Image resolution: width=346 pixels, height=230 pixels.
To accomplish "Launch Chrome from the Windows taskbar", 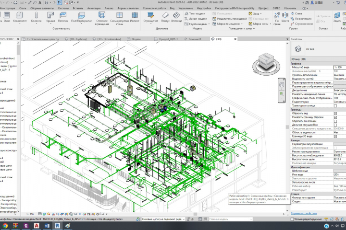I will [x=5, y=225].
